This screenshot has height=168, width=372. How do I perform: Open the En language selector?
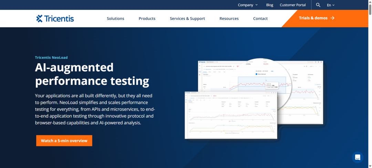click(x=331, y=5)
